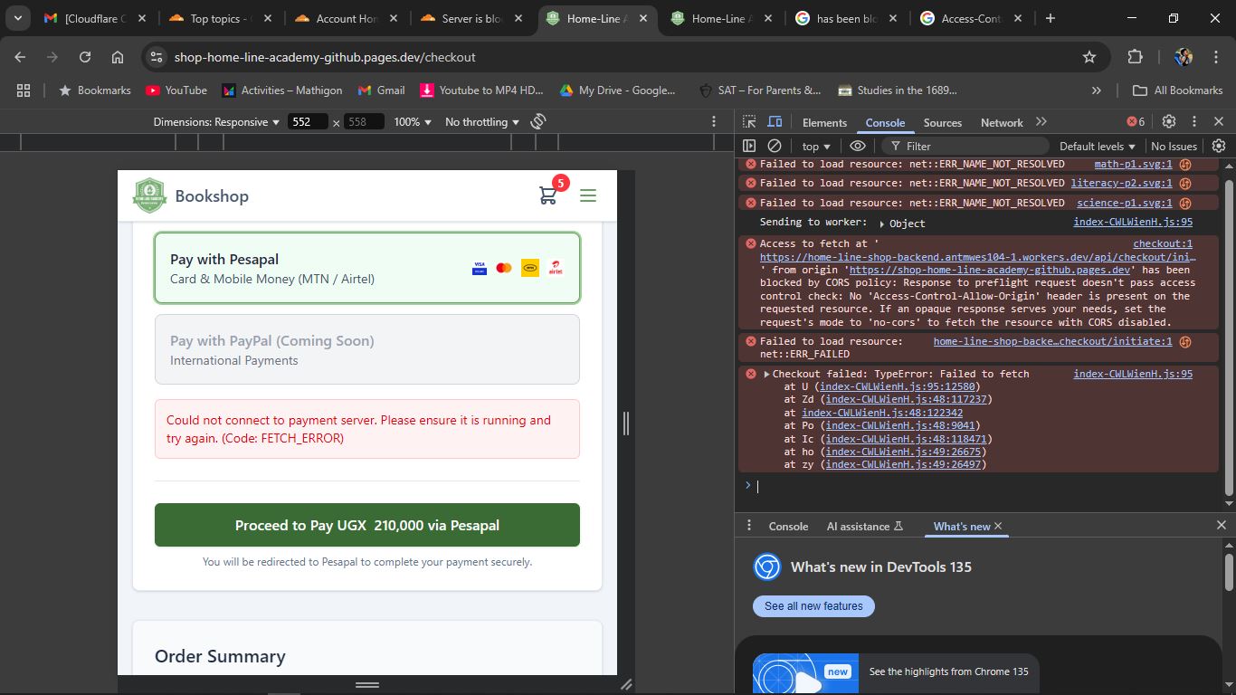The image size is (1236, 695).
Task: Open the Dimensions: Responsive dropdown
Action: [x=216, y=122]
